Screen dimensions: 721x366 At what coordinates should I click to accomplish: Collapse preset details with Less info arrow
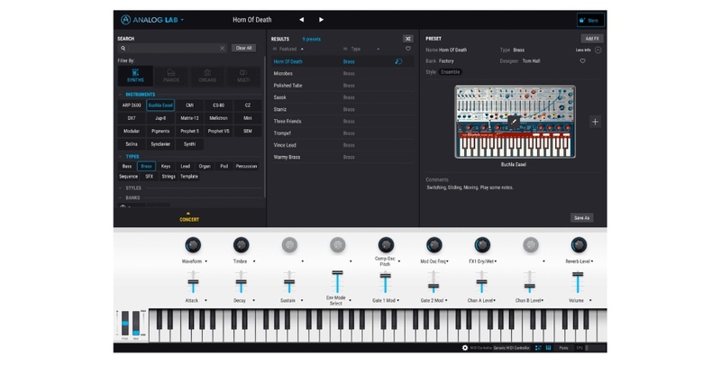tap(598, 50)
